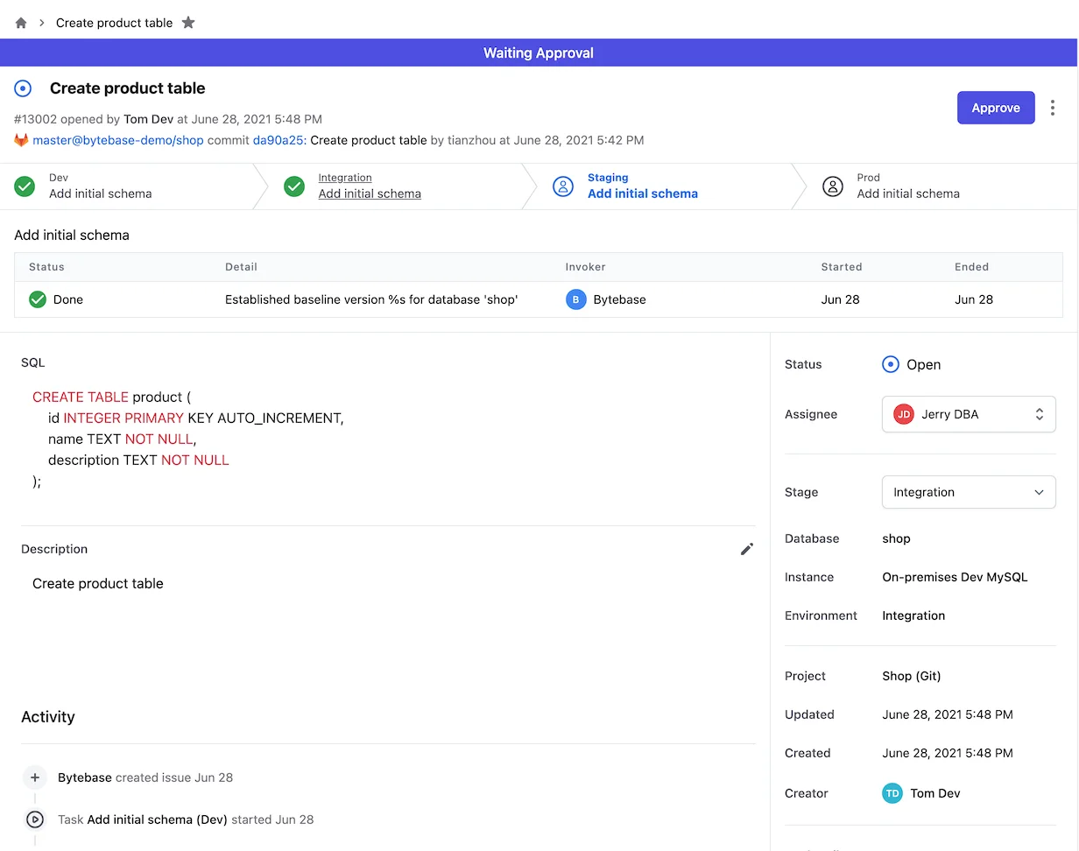Image resolution: width=1079 pixels, height=851 pixels.
Task: Open the three-dot more actions menu
Action: pos(1053,108)
